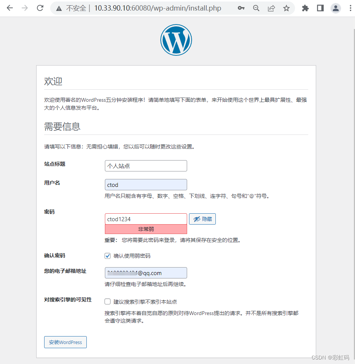Click the 欢迎 heading
The height and width of the screenshot is (364, 355).
point(53,81)
